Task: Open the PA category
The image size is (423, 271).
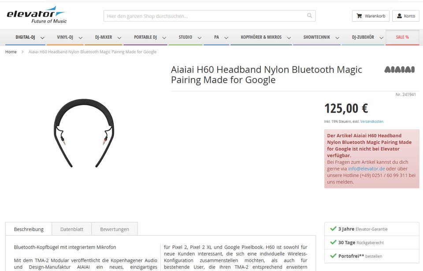Action: [x=216, y=37]
